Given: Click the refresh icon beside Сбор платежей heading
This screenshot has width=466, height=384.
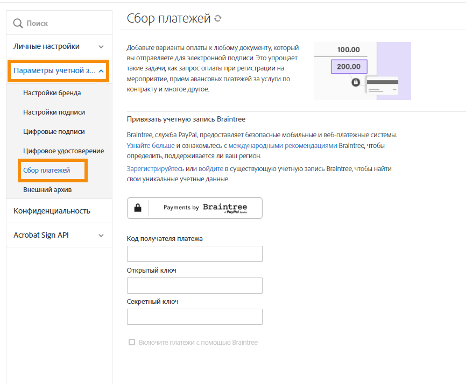Looking at the screenshot, I should pos(217,19).
